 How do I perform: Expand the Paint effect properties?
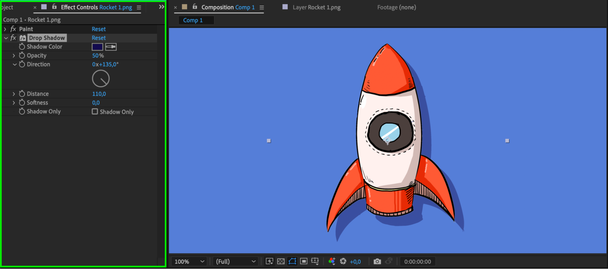pyautogui.click(x=5, y=29)
